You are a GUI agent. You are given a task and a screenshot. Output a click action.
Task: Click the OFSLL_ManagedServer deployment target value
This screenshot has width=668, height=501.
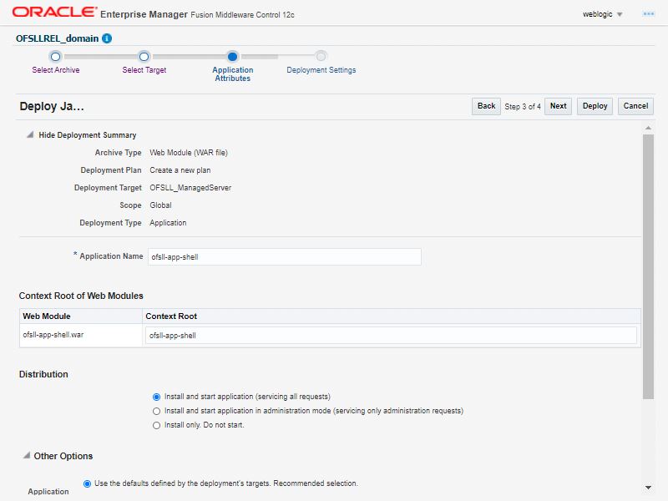[x=190, y=188]
